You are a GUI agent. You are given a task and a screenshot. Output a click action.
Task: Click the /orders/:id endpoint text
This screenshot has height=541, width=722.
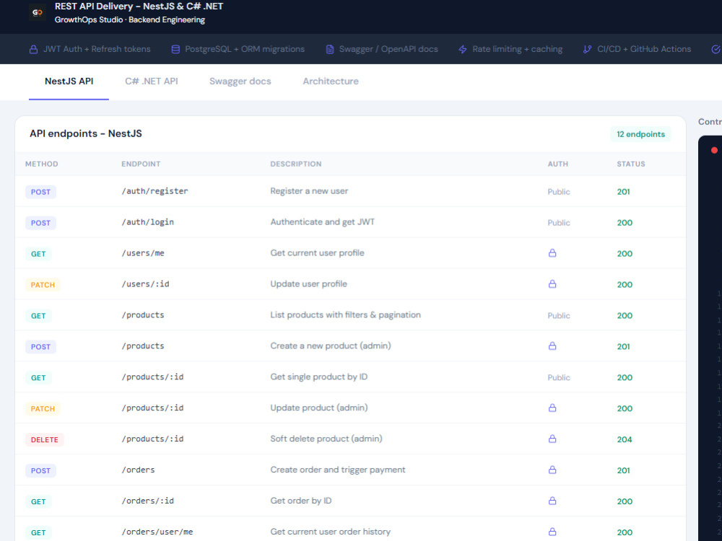(x=148, y=501)
